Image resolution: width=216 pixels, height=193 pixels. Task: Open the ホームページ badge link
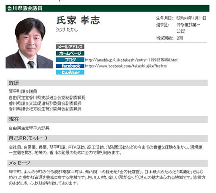click(70, 53)
